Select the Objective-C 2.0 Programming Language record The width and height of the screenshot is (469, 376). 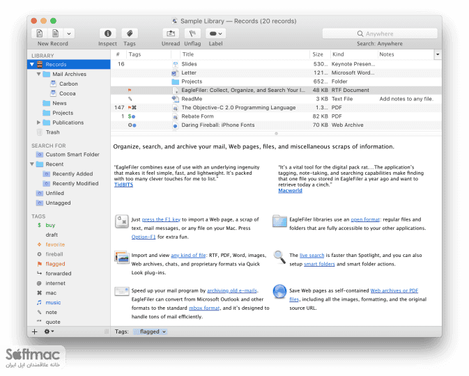pyautogui.click(x=276, y=107)
